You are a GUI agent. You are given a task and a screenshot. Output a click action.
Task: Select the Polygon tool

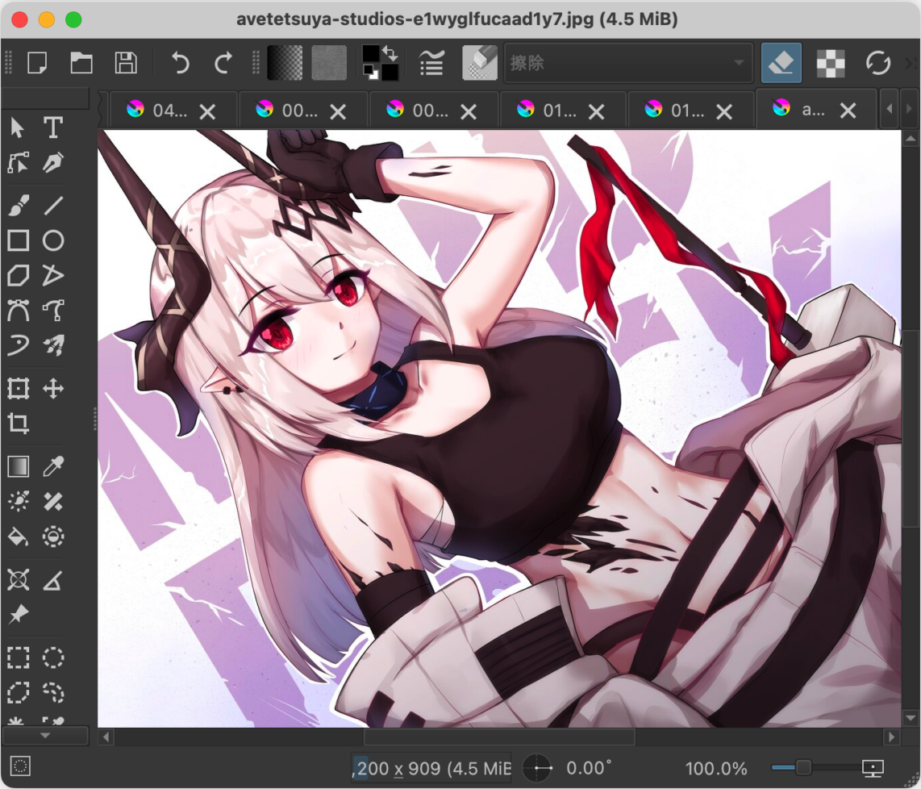pyautogui.click(x=18, y=275)
